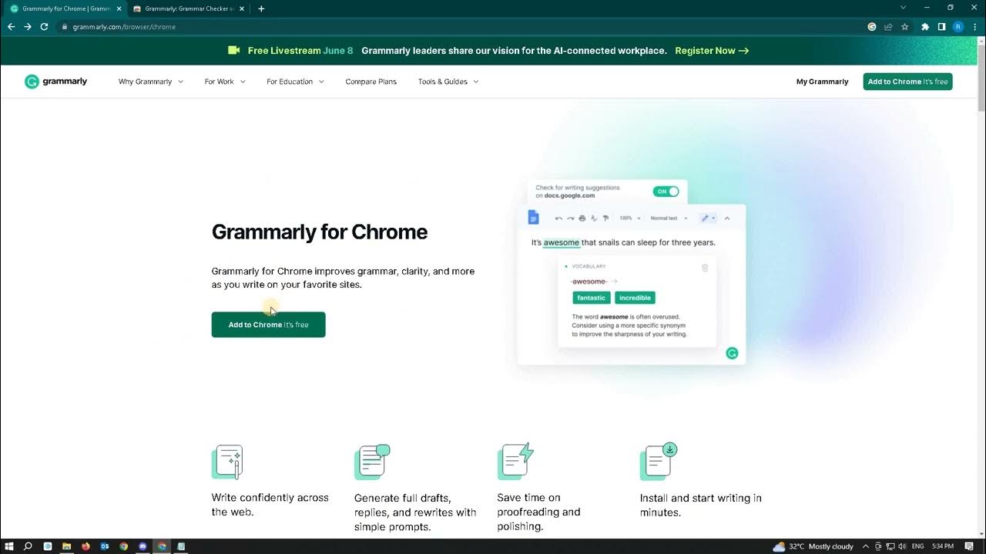This screenshot has height=554, width=986.
Task: Click the large Add to Chrome It's free button
Action: tap(269, 325)
